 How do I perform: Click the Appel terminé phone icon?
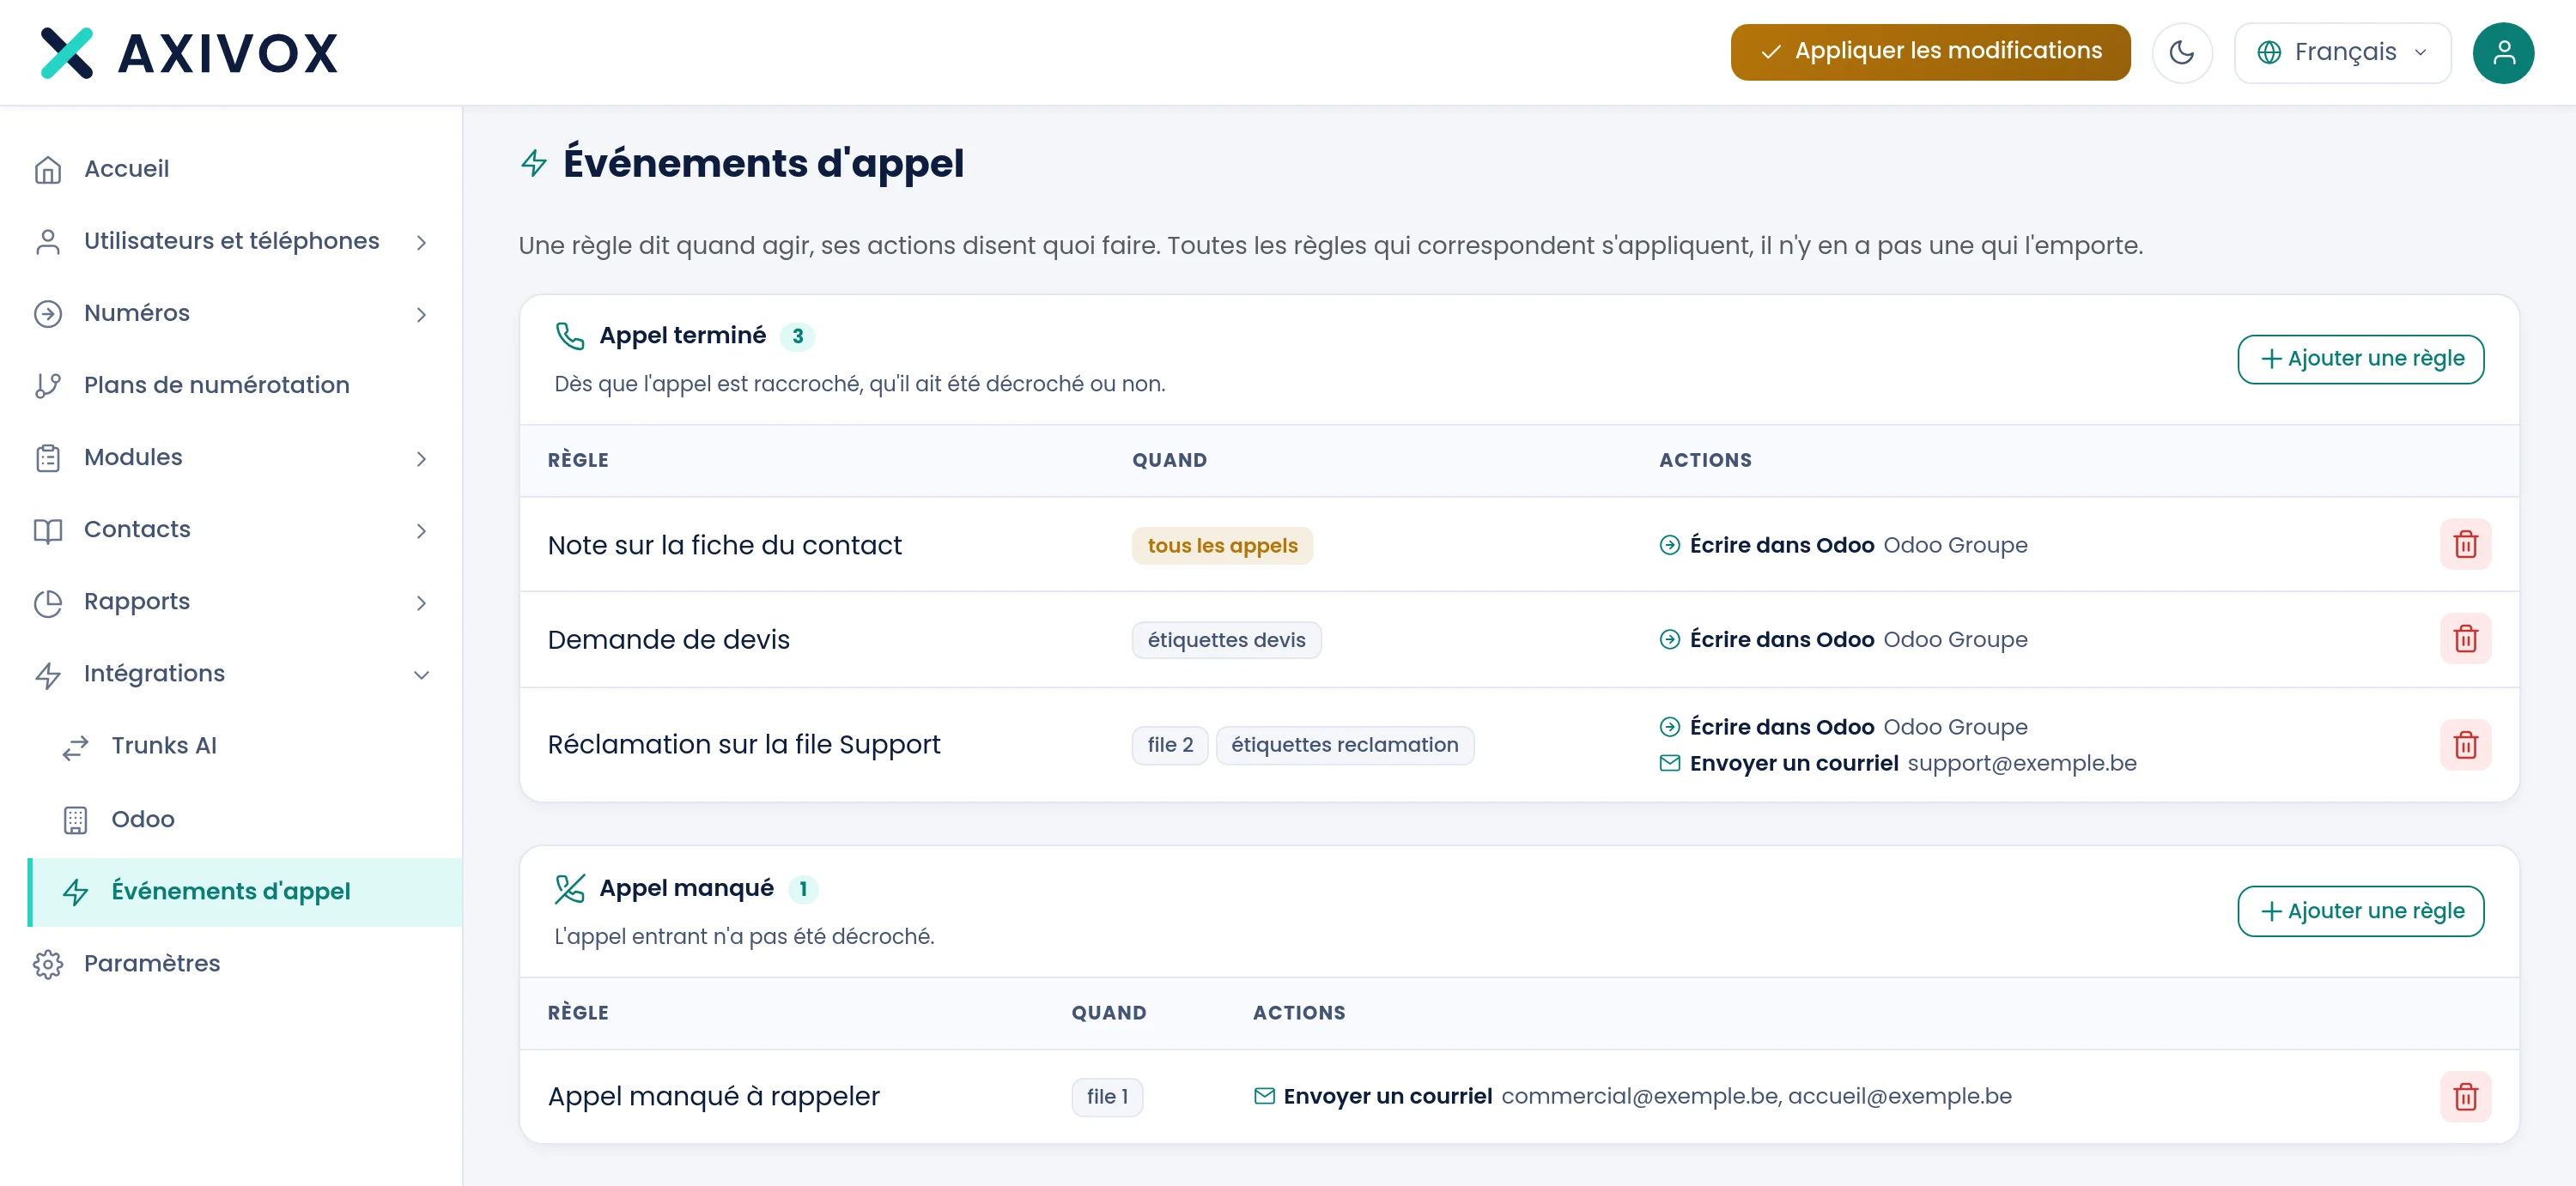click(x=569, y=336)
